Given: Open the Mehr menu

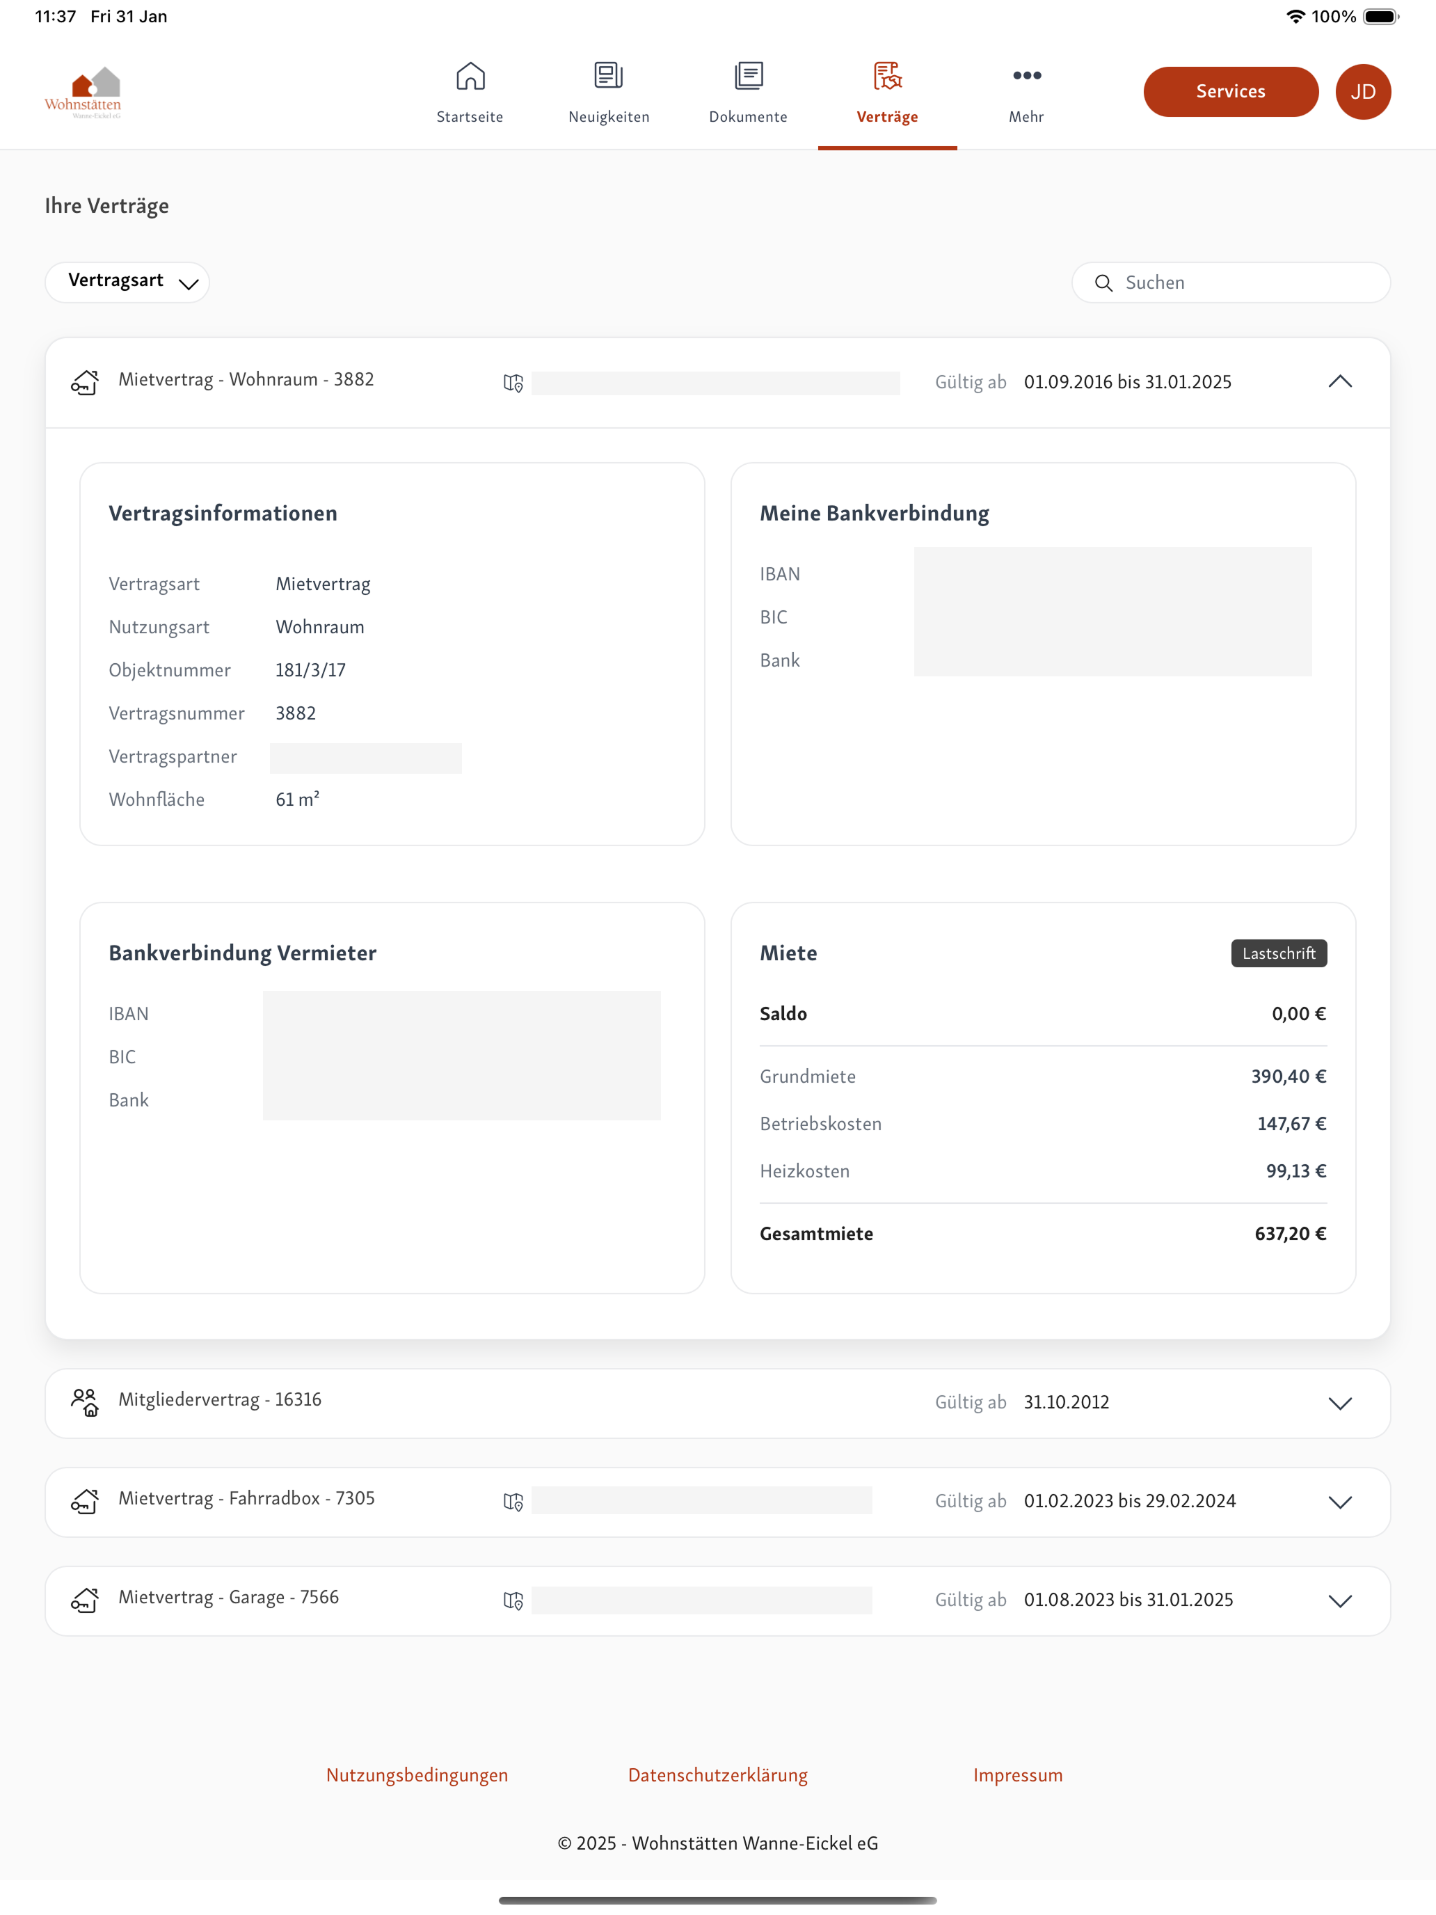Looking at the screenshot, I should tap(1027, 92).
